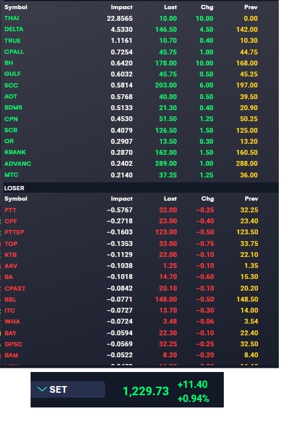This screenshot has width=288, height=435.
Task: Sort gainers by Impact column header
Action: coord(122,7)
